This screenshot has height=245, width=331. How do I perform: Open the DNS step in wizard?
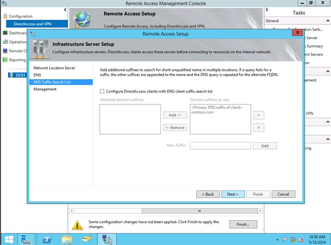[x=37, y=75]
